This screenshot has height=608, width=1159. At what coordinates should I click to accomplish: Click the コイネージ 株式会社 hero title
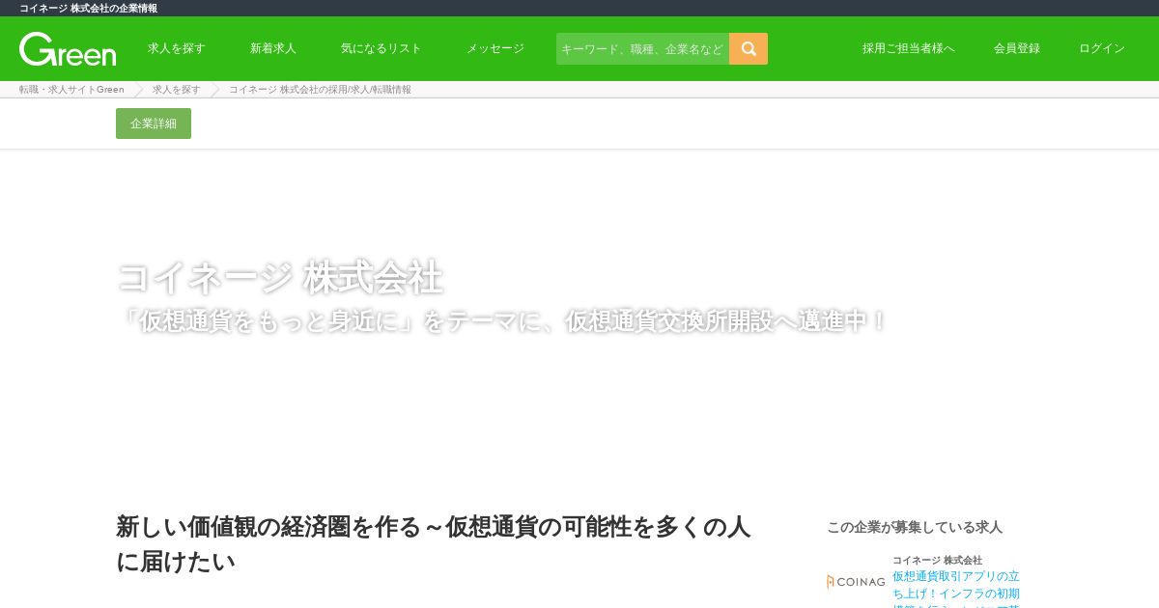click(x=280, y=278)
